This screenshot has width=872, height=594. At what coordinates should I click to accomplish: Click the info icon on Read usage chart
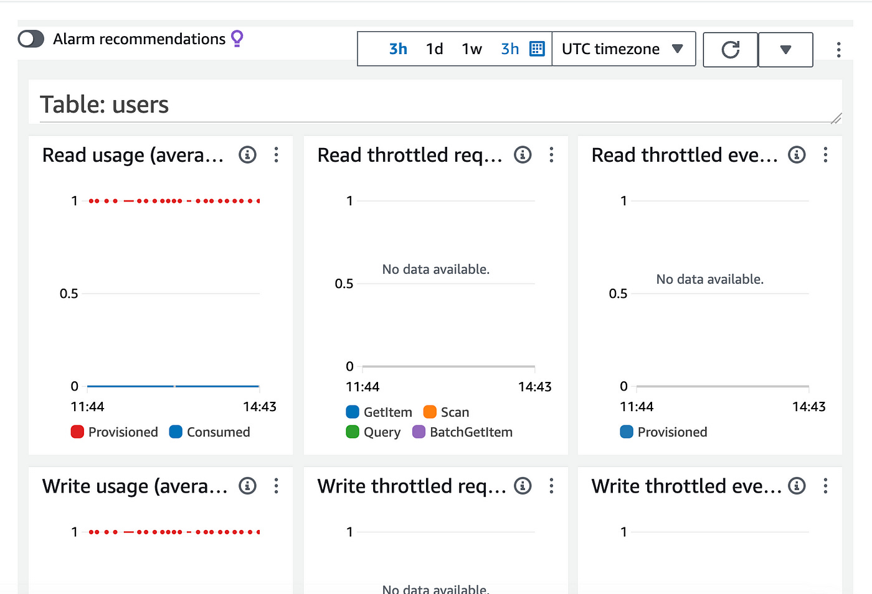[x=247, y=155]
